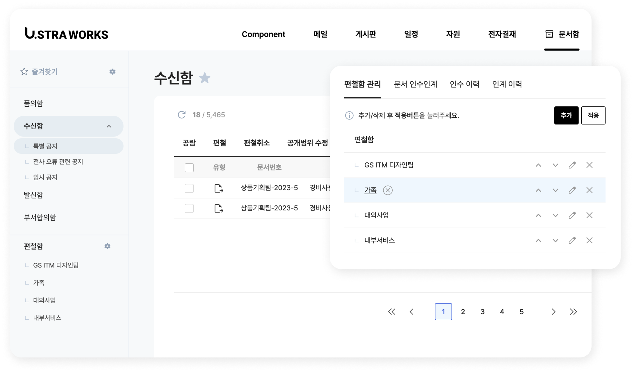Click the U.STRA WORKS logo

click(x=66, y=34)
